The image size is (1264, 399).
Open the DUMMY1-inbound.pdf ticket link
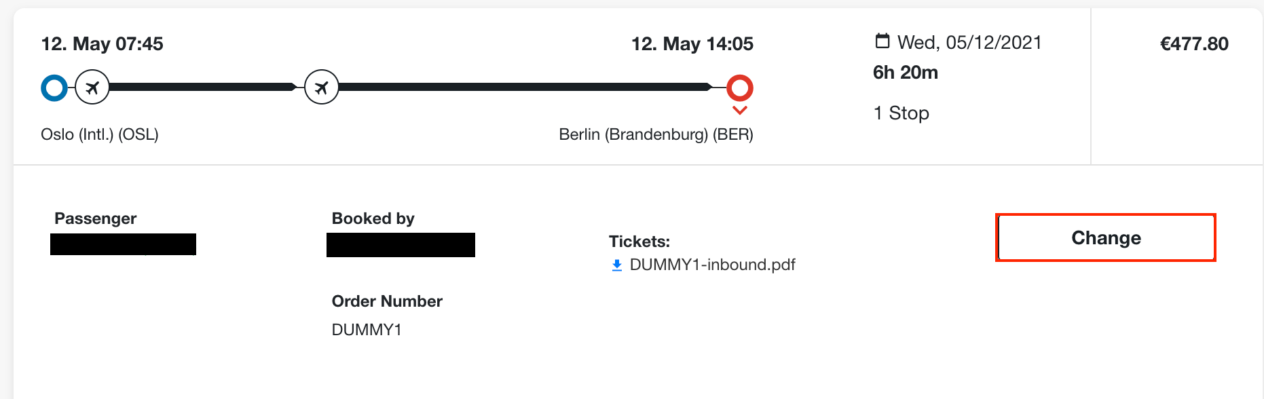tap(712, 265)
